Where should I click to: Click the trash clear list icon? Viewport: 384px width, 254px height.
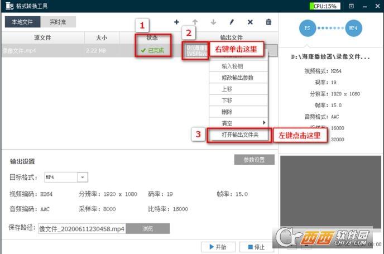[268, 22]
